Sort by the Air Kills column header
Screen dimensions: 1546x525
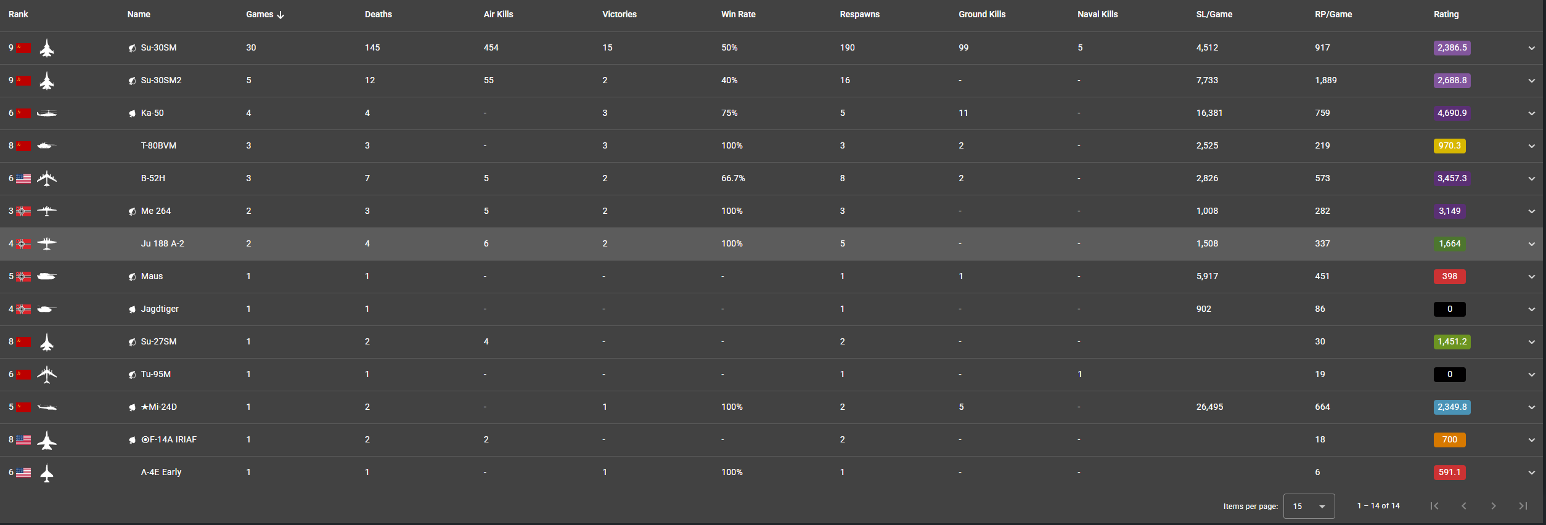pyautogui.click(x=498, y=14)
